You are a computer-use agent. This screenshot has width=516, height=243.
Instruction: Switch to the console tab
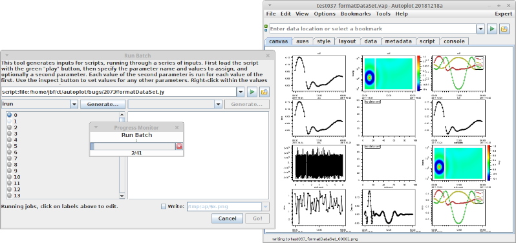(x=454, y=41)
